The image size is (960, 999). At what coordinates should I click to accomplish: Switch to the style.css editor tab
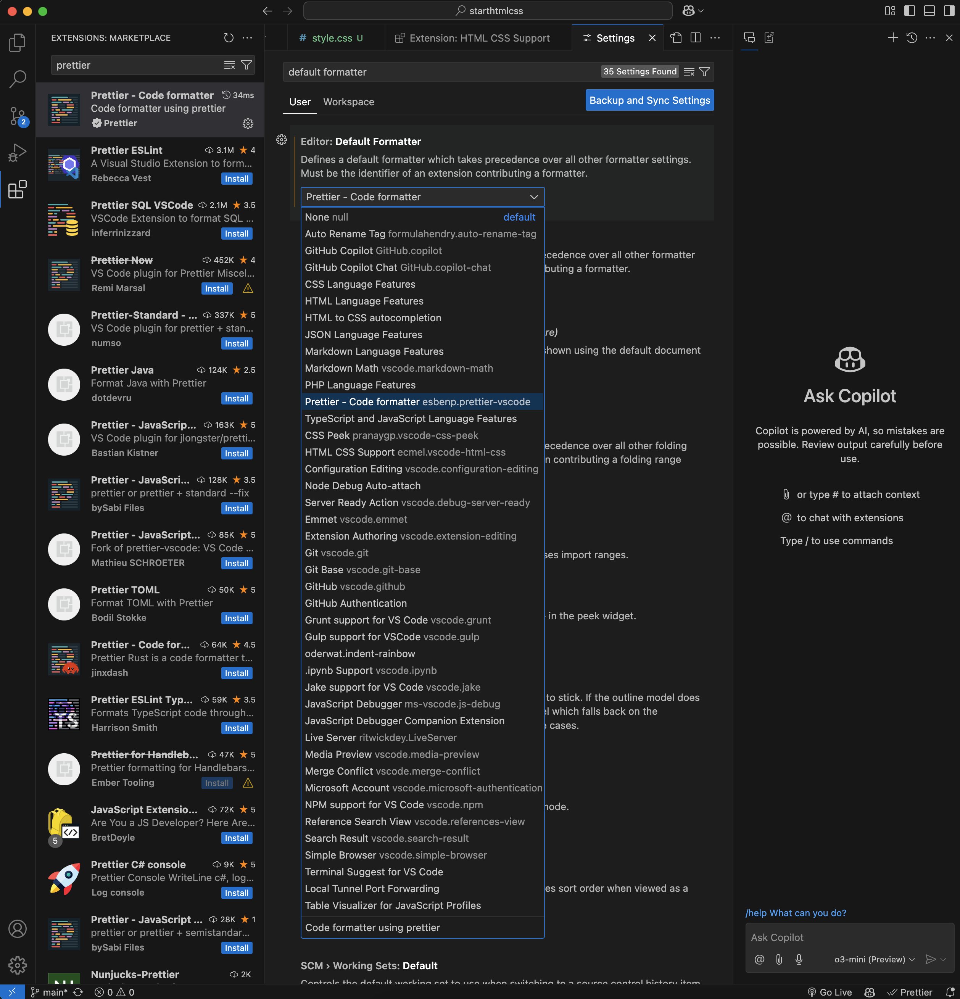(331, 38)
